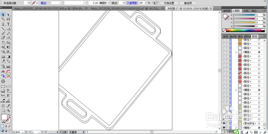Select the Paintbrush tool
268x134 pixels.
click(x=3, y=33)
